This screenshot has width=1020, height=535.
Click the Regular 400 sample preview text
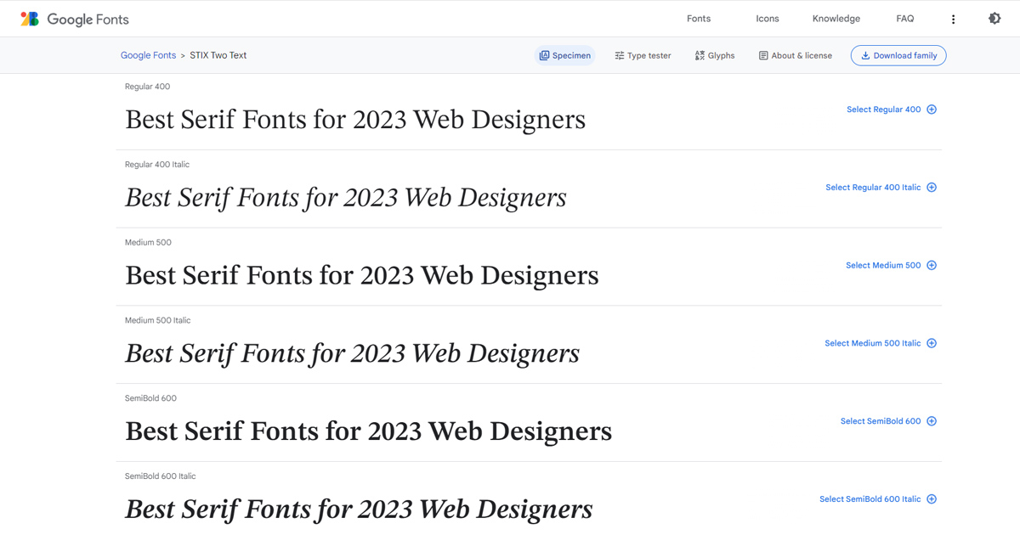[x=354, y=119]
